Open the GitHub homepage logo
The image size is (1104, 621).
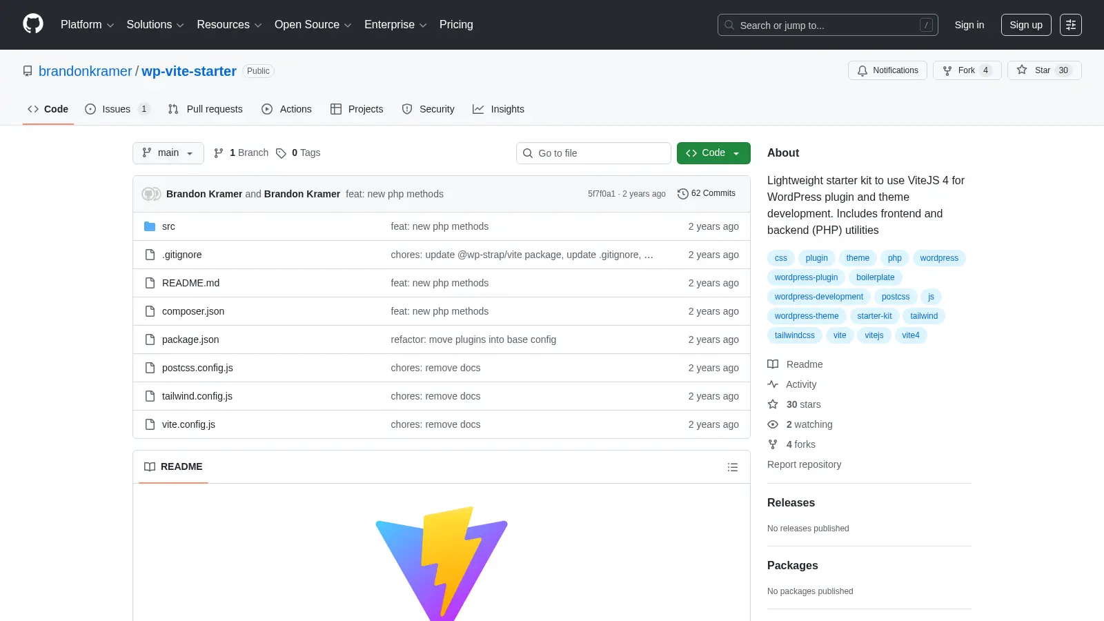[x=33, y=24]
